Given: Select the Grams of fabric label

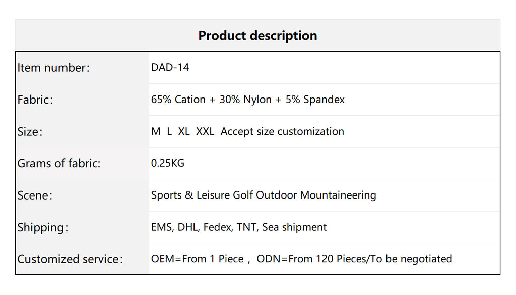Looking at the screenshot, I should click(59, 163).
